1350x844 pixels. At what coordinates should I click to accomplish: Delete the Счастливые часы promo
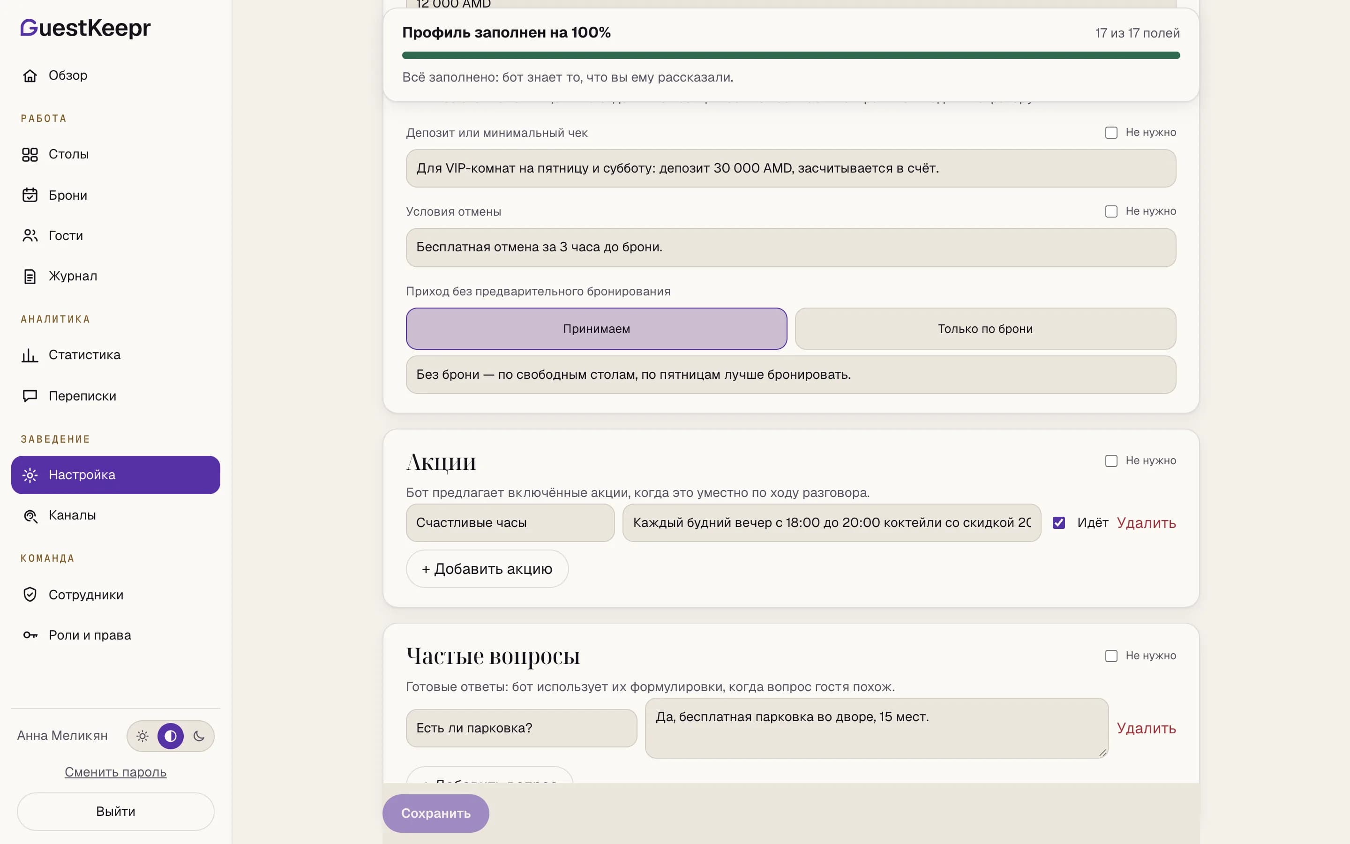coord(1147,523)
